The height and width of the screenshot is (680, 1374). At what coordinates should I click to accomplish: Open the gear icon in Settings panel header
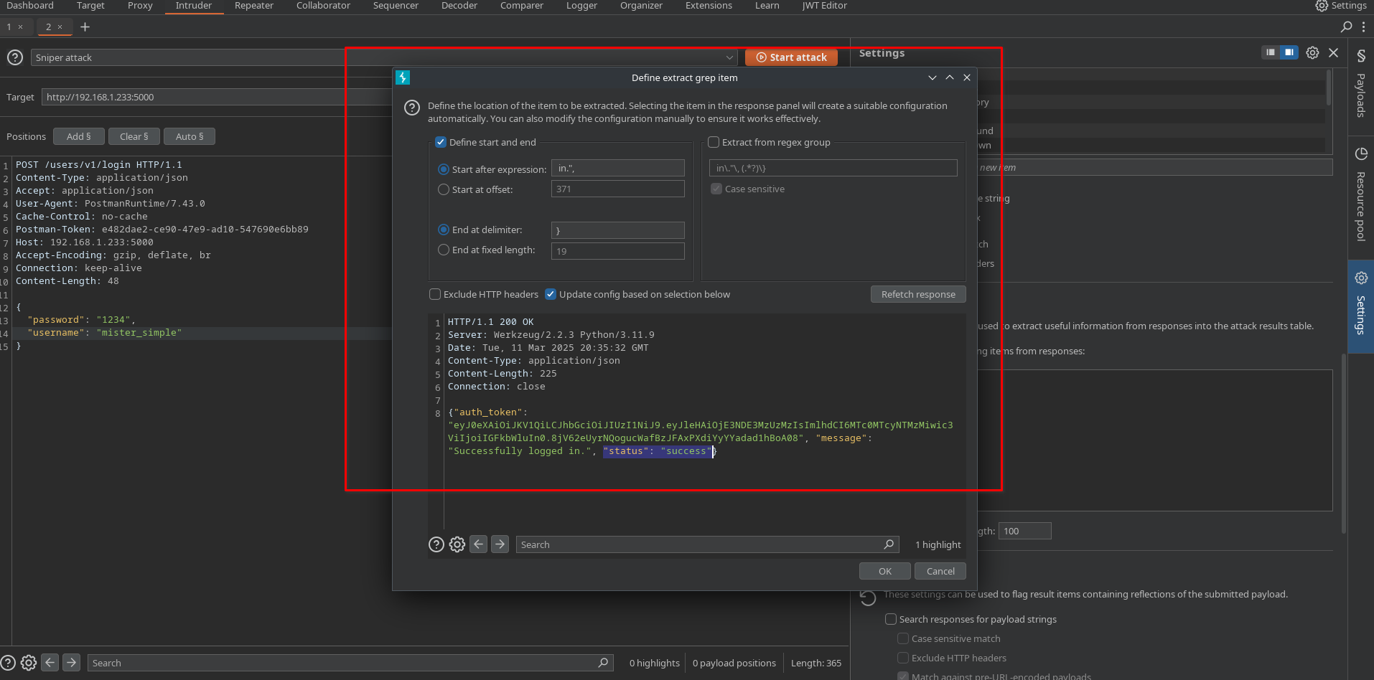pyautogui.click(x=1312, y=52)
